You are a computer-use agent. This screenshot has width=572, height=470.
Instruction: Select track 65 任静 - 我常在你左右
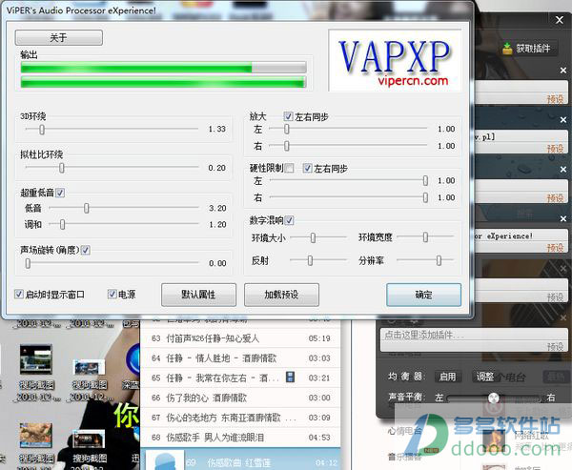[241, 378]
